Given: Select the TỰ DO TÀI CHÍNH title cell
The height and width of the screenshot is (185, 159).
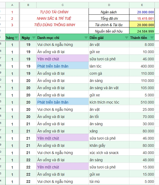Looking at the screenshot, I should click(54, 11).
